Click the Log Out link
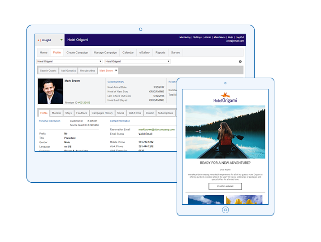The image size is (321, 242). pos(240,37)
